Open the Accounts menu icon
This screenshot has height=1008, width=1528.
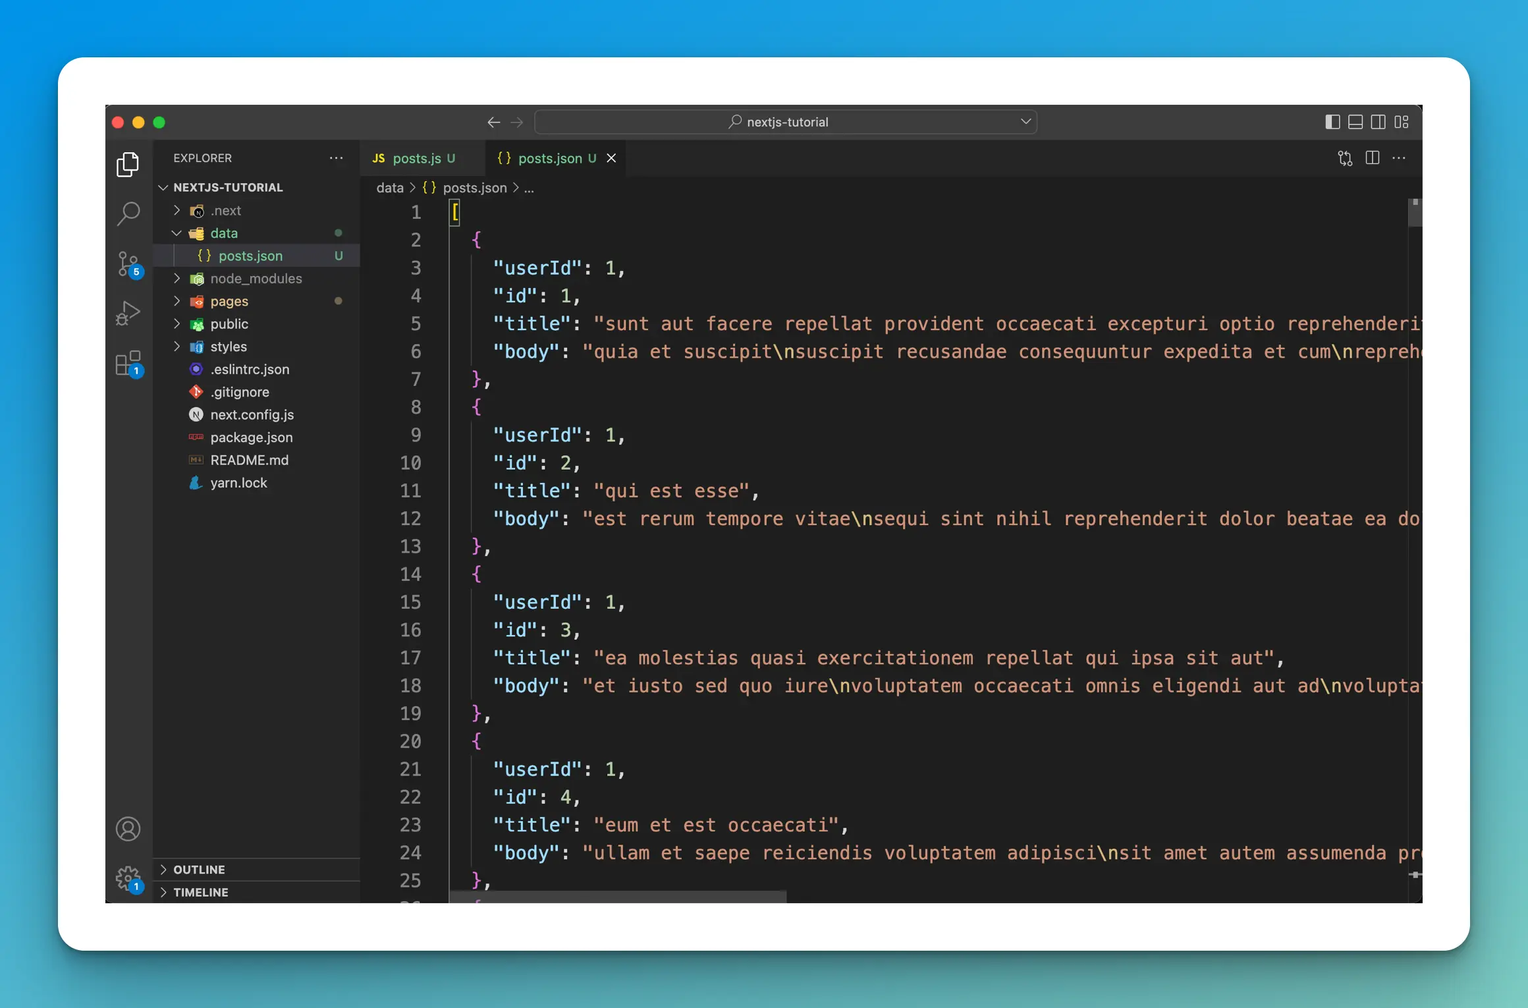click(x=128, y=829)
